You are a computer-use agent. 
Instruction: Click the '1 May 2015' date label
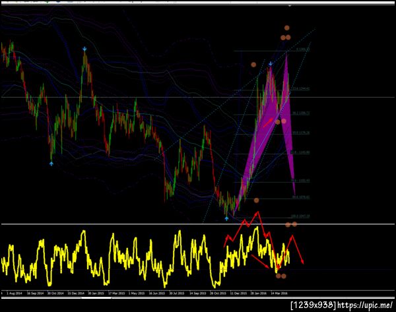[x=137, y=294]
